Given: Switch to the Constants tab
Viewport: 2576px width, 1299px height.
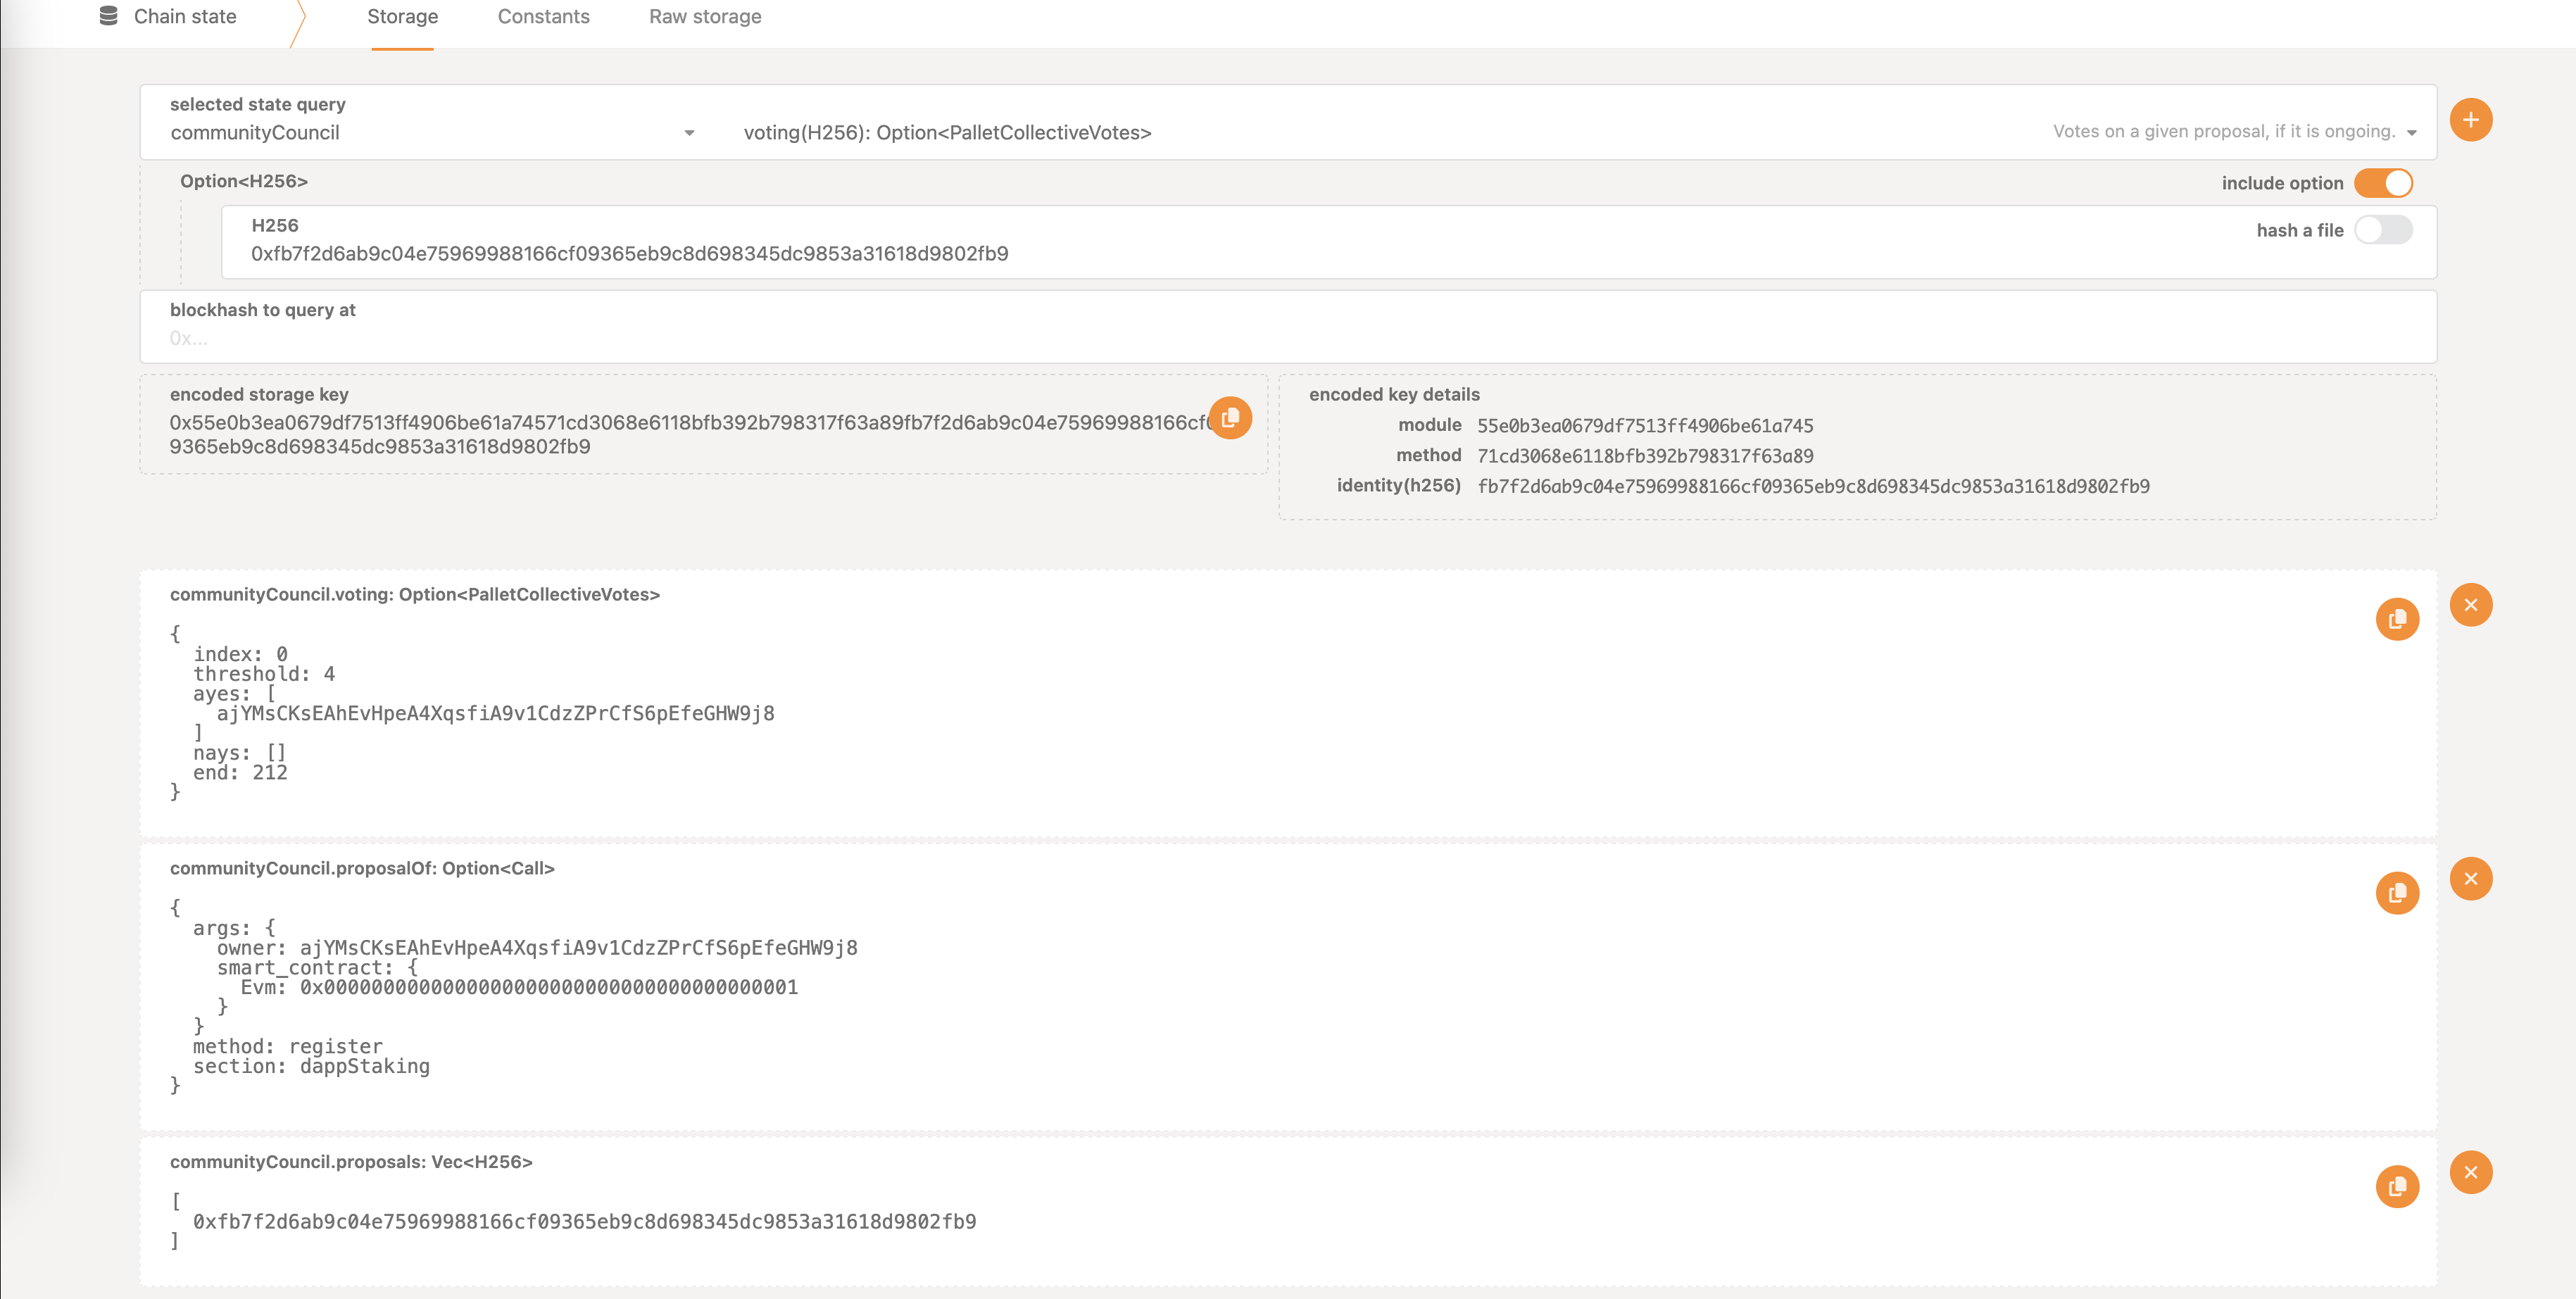Looking at the screenshot, I should tap(543, 17).
